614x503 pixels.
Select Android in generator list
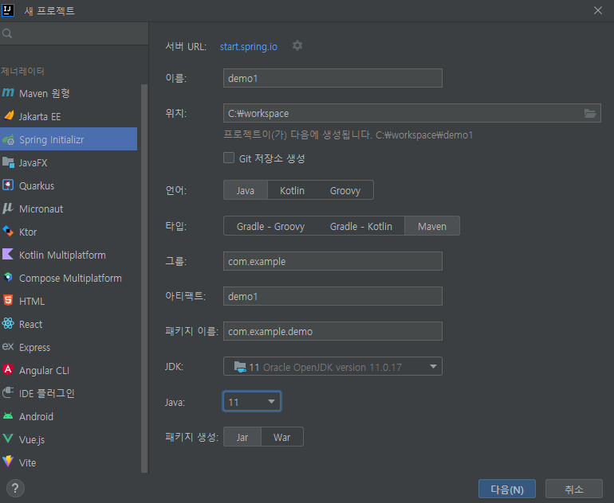point(69,415)
